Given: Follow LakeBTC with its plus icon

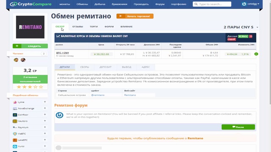Looking at the screenshot, I should [x=45, y=140].
